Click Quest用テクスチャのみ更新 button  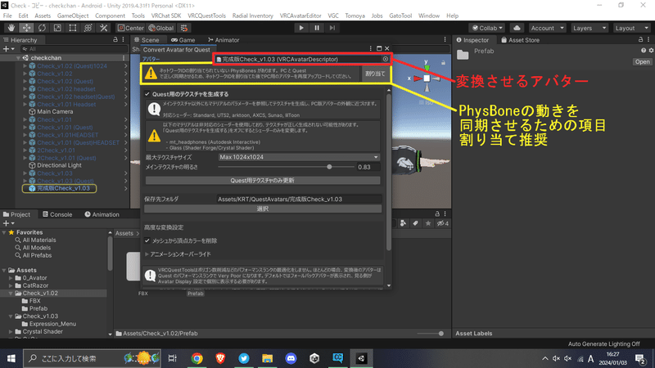click(262, 180)
